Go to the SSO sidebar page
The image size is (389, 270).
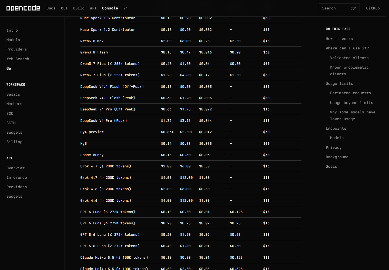pyautogui.click(x=10, y=113)
